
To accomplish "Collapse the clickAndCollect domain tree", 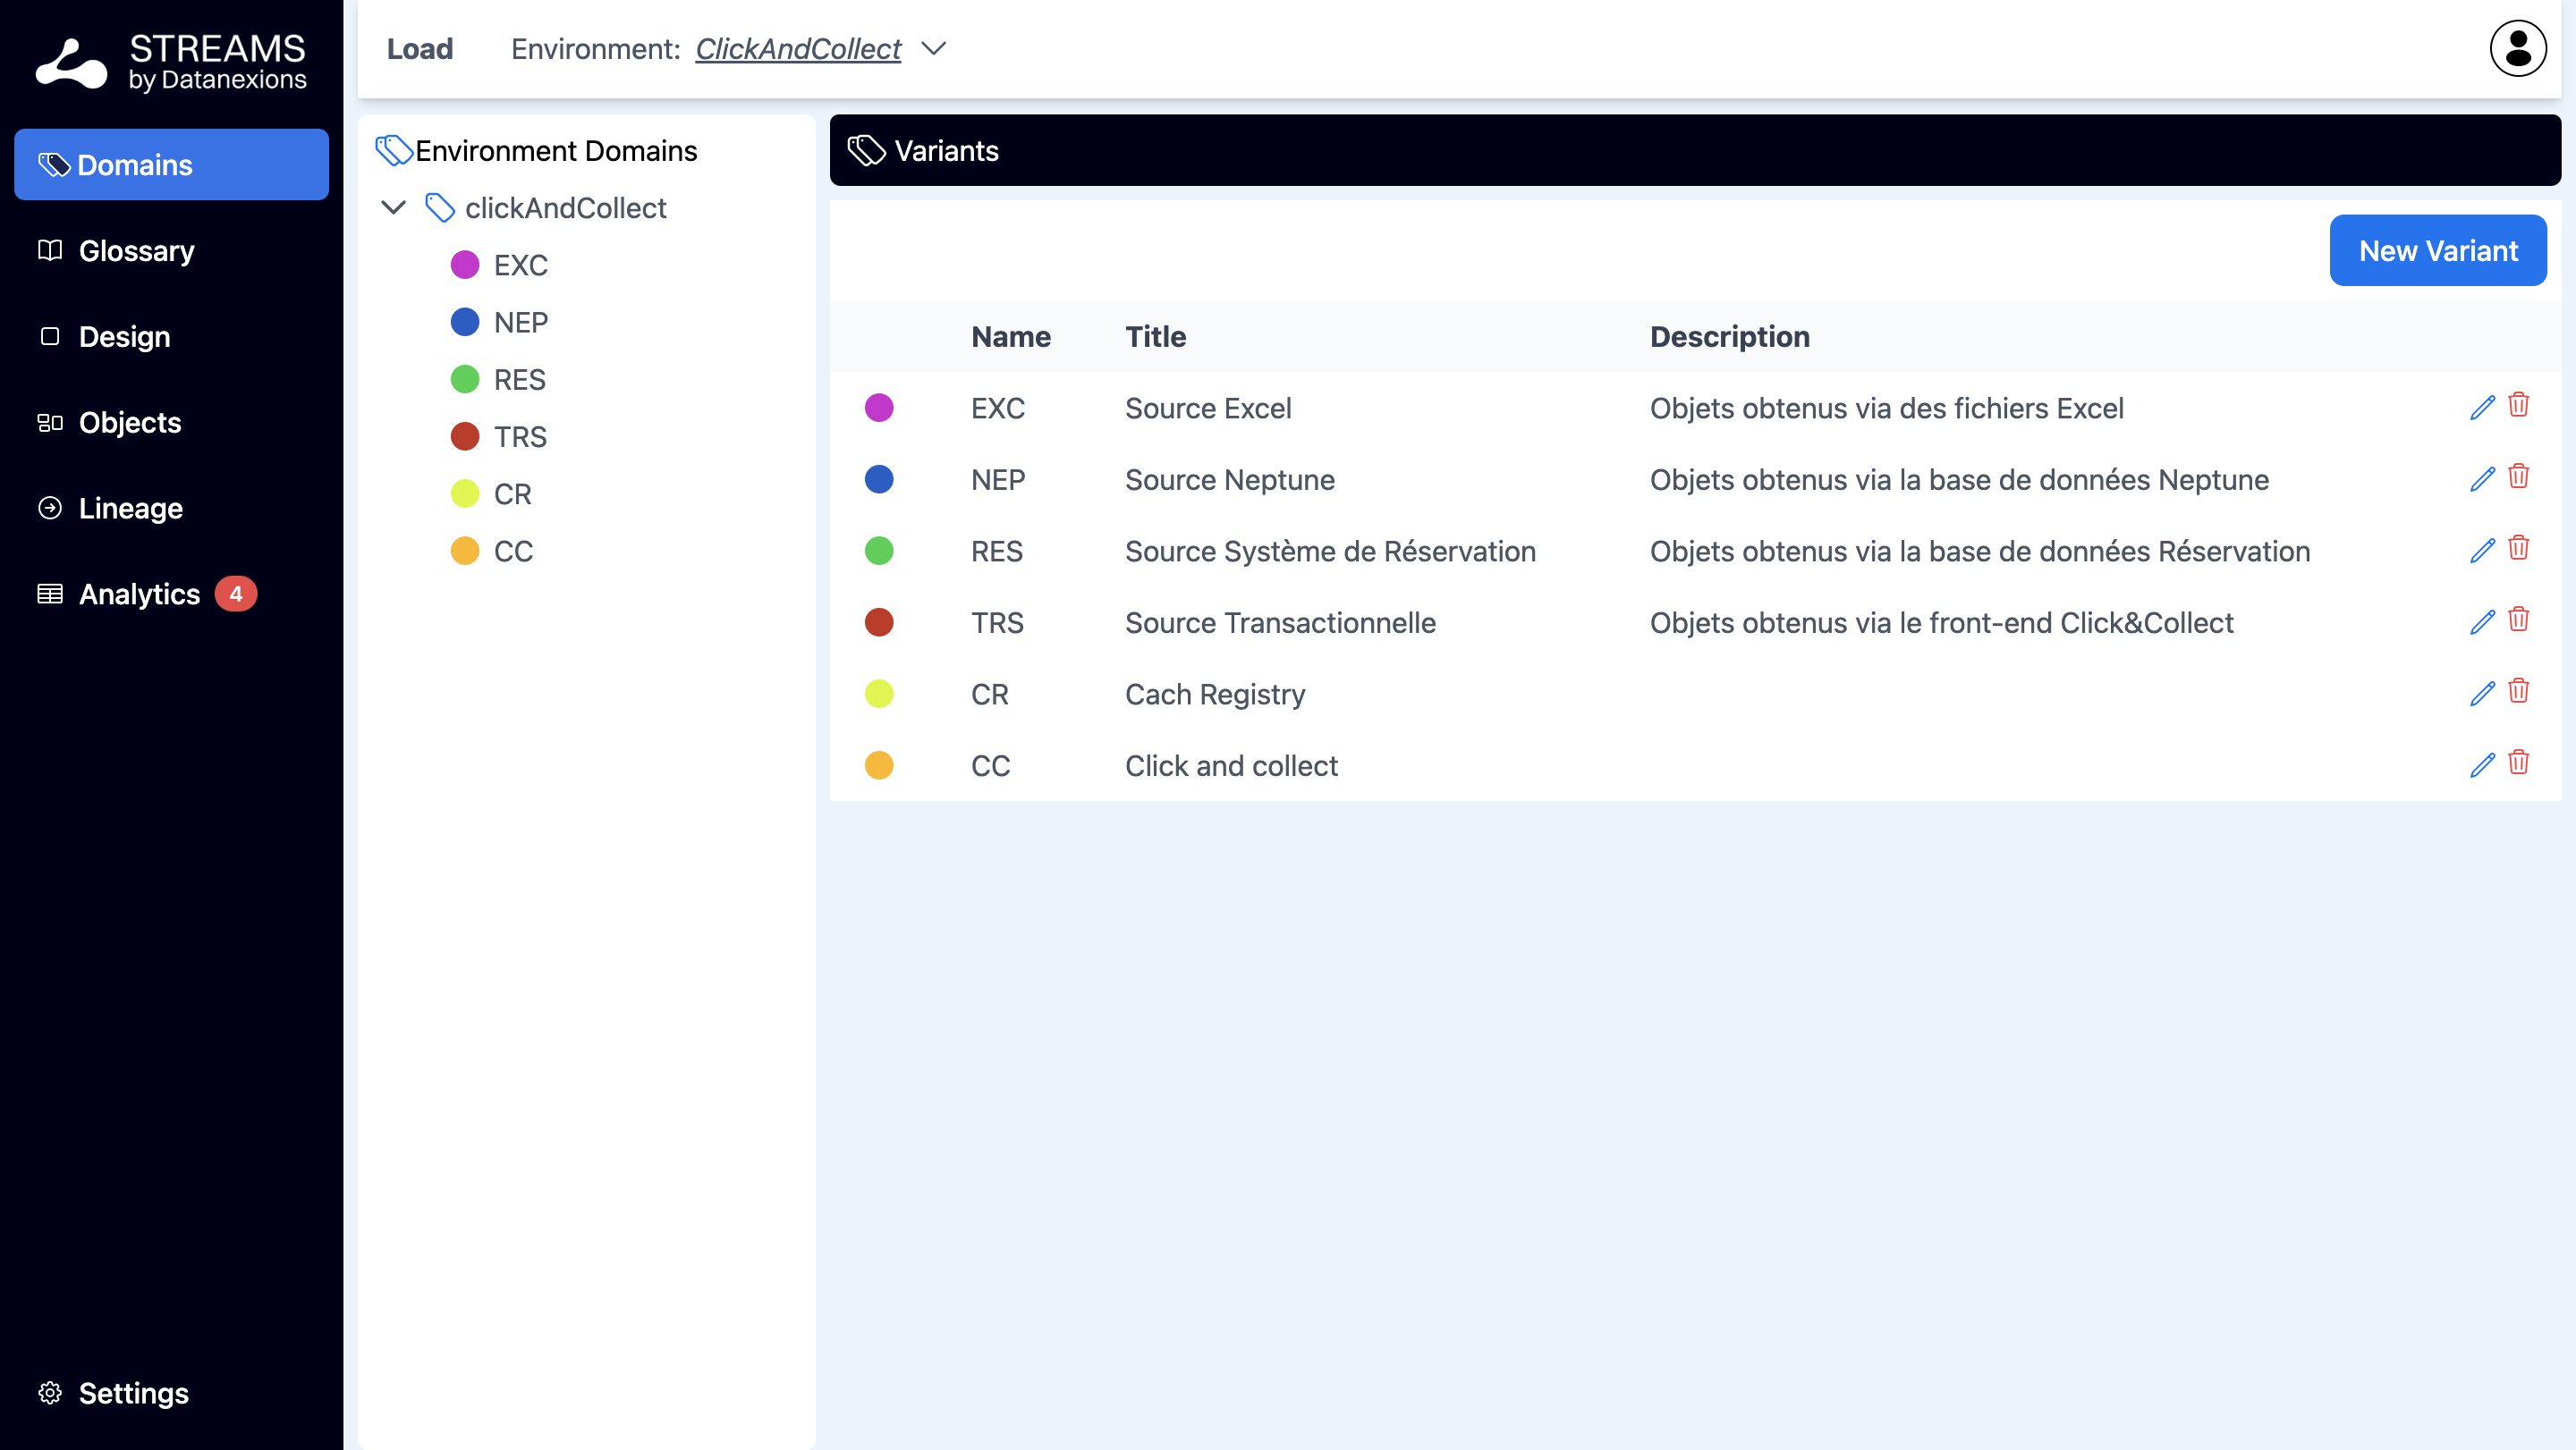I will coord(394,208).
